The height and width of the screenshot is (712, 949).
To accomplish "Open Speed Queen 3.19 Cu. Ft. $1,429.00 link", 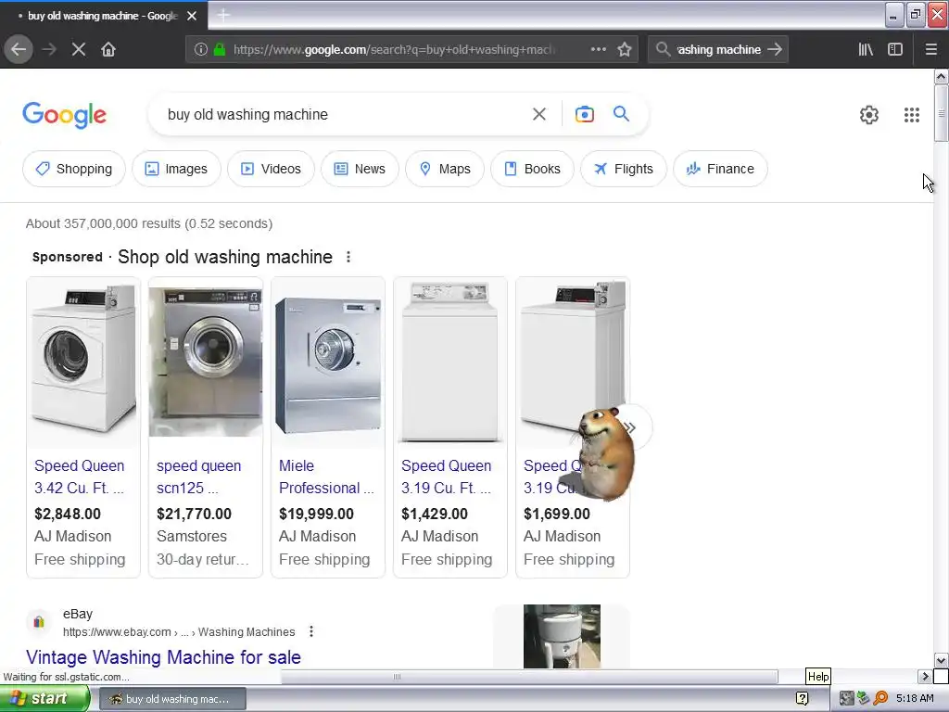I will [x=446, y=477].
